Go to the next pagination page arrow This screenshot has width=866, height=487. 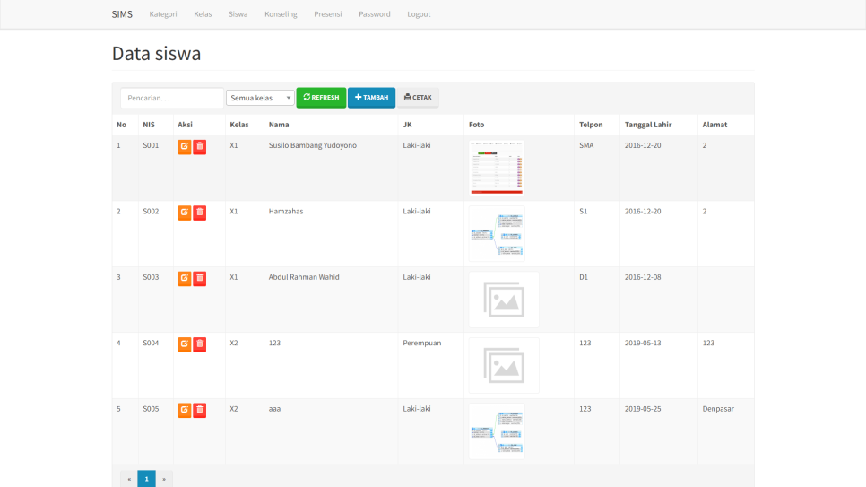tap(164, 479)
